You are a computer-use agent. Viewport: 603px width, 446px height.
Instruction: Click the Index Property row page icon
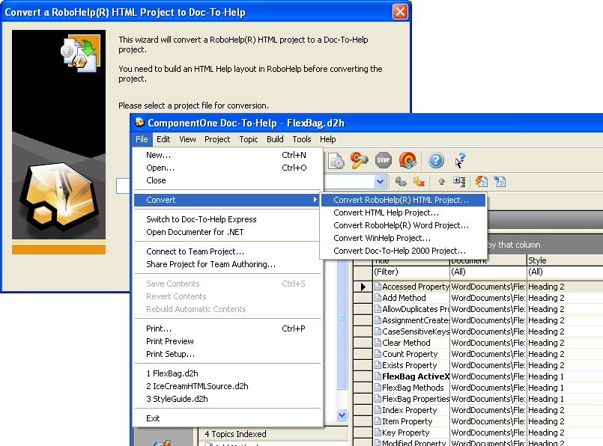(x=378, y=410)
